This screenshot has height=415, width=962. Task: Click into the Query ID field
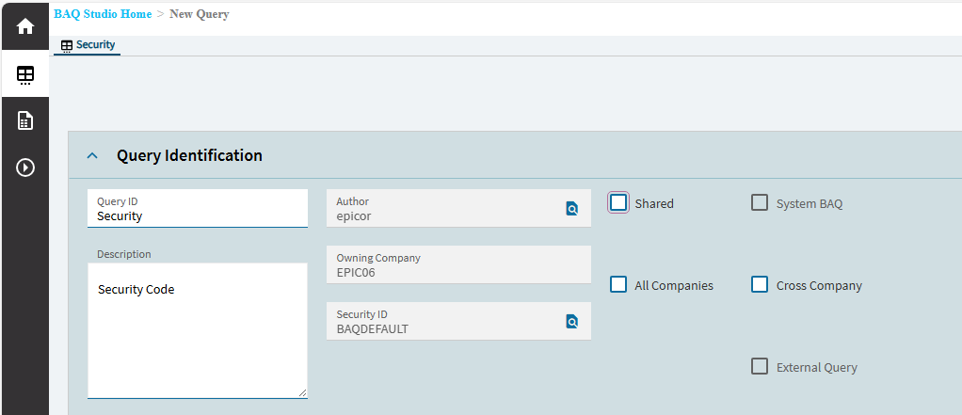198,208
